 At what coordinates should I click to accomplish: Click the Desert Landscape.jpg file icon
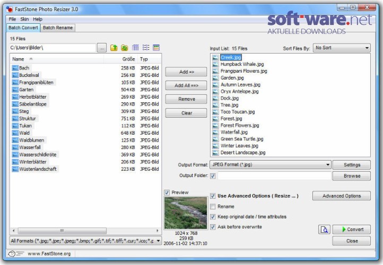215,153
